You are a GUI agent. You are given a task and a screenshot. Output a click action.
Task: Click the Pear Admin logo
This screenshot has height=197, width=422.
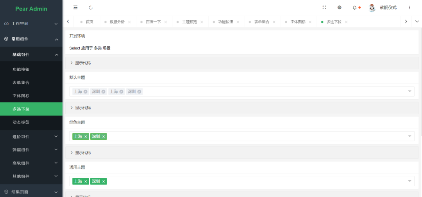(x=31, y=9)
